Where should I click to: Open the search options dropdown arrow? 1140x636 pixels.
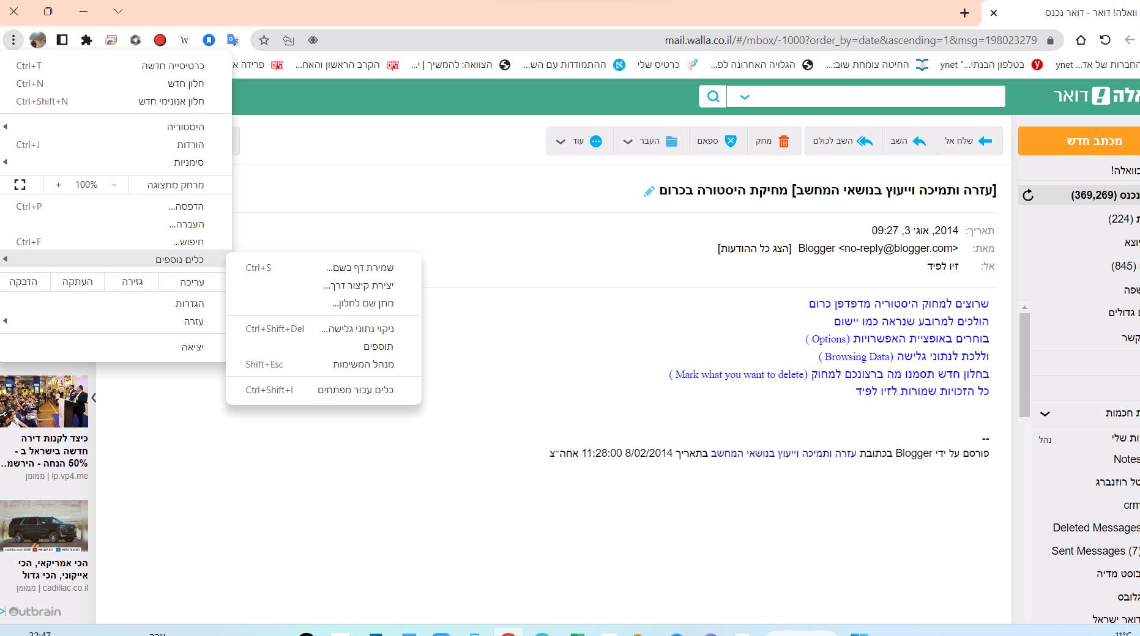pos(744,97)
